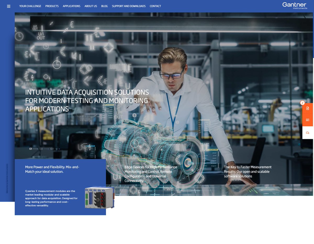Open the hamburger navigation menu
This screenshot has width=314, height=244.
(9, 6)
